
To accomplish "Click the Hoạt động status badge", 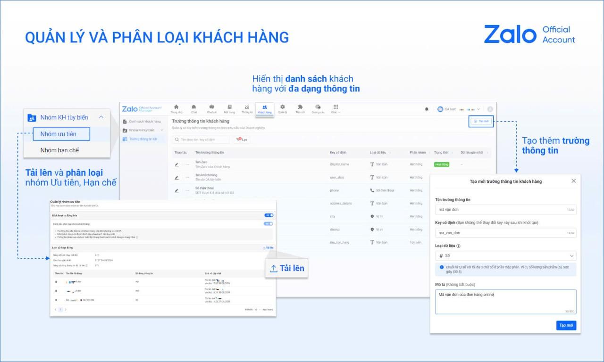I will 442,165.
